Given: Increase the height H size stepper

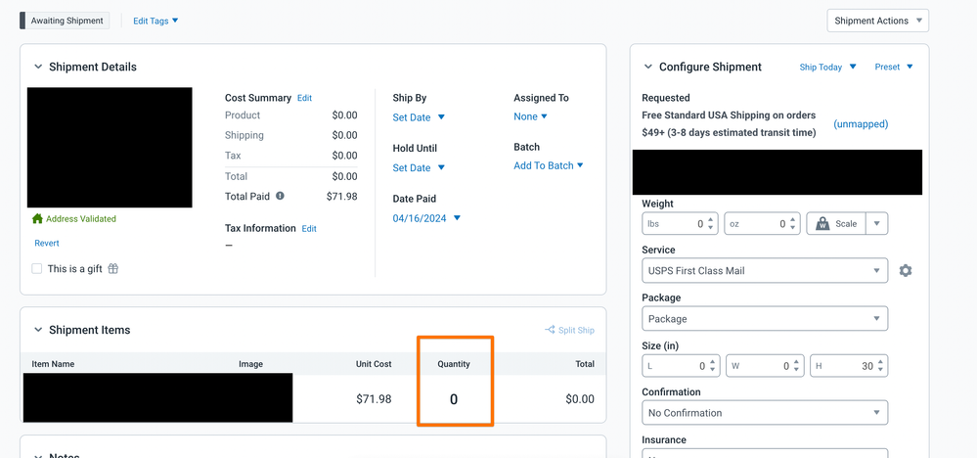Looking at the screenshot, I should [x=882, y=361].
